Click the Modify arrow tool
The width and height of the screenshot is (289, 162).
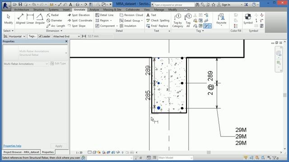[9, 19]
